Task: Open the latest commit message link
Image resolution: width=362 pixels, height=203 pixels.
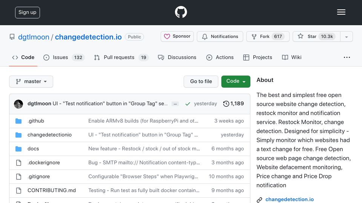Action: pyautogui.click(x=110, y=104)
